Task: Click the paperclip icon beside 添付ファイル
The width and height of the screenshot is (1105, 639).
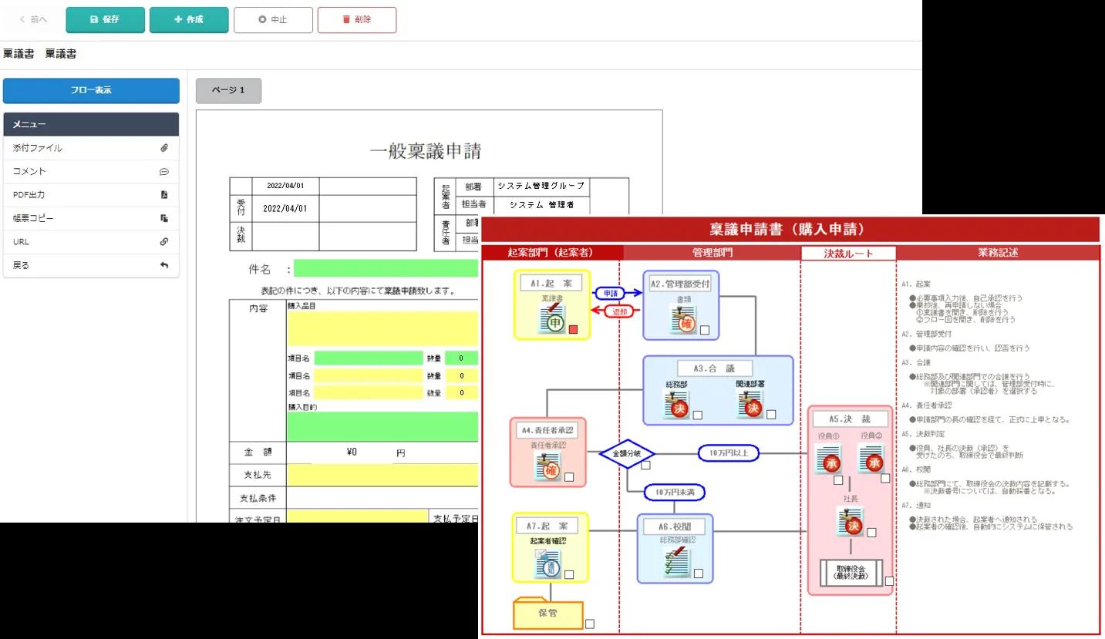Action: point(163,148)
